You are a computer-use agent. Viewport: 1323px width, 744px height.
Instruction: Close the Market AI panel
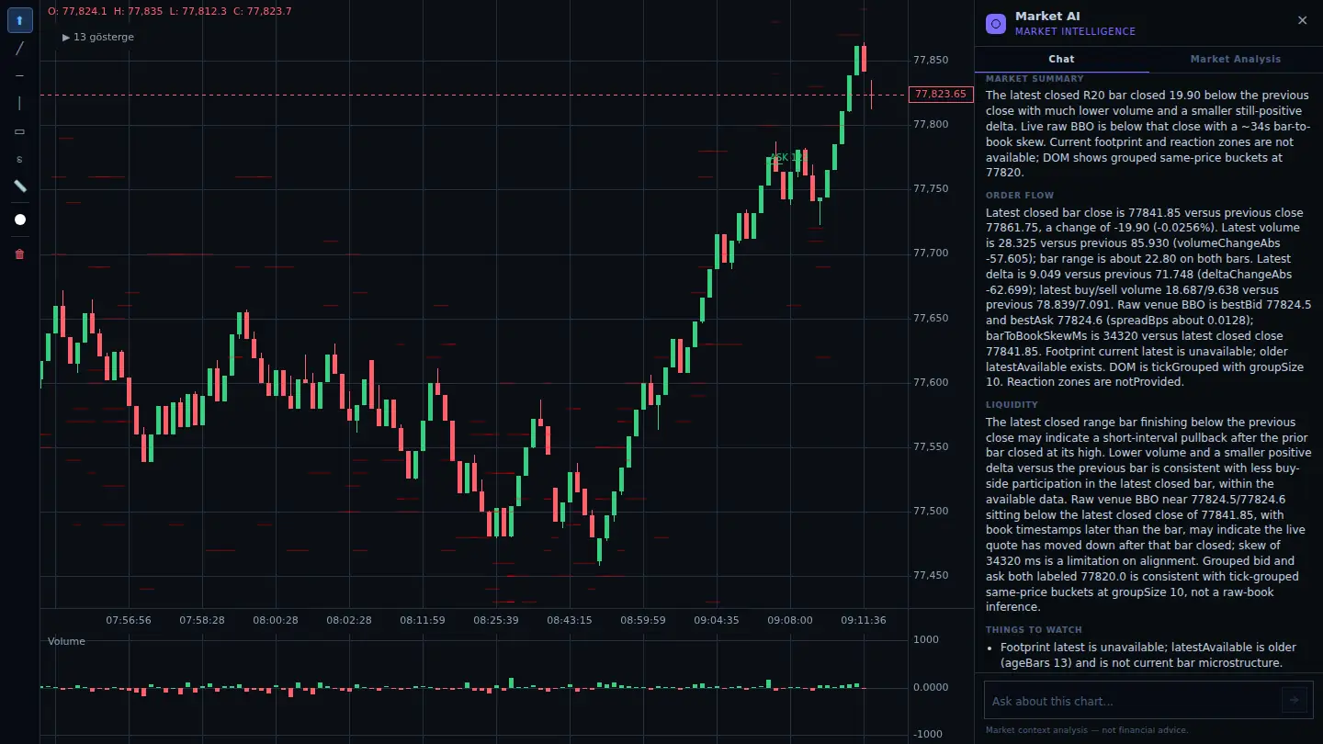point(1302,20)
